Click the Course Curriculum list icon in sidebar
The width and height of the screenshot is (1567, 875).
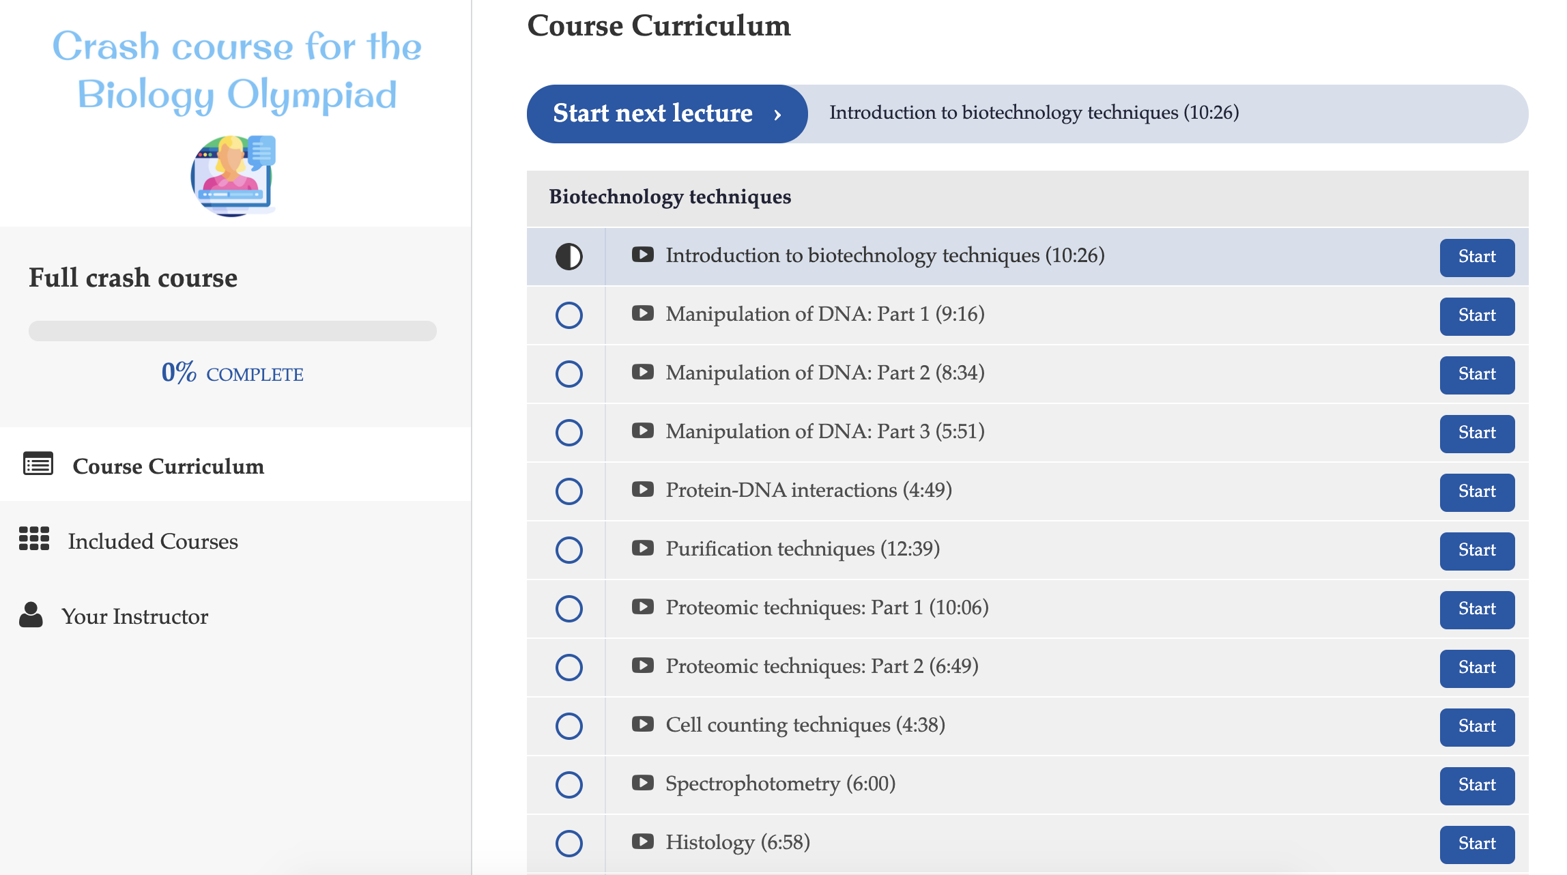[38, 463]
